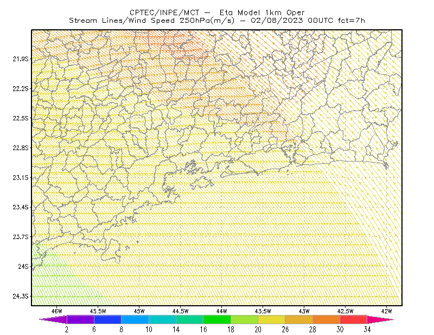Click the 43W longitude axis label
Image resolution: width=434 pixels, height=335 pixels.
304,311
